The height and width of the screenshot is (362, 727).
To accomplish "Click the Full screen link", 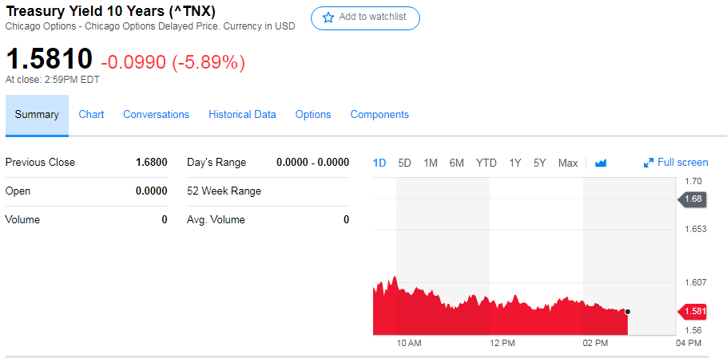I will (682, 163).
